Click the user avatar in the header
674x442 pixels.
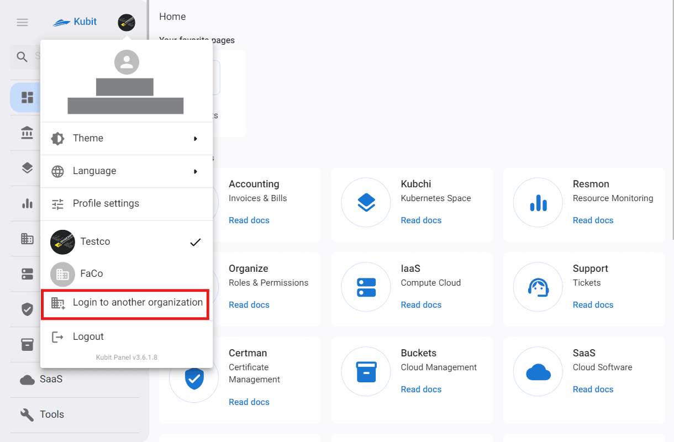[x=127, y=23]
